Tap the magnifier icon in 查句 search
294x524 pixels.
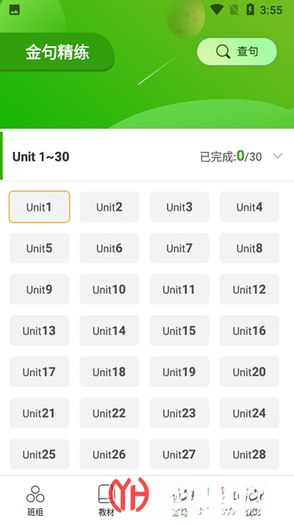[x=223, y=52]
